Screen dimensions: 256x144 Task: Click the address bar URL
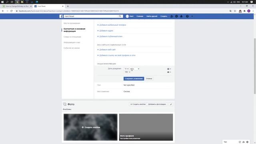coord(69,11)
